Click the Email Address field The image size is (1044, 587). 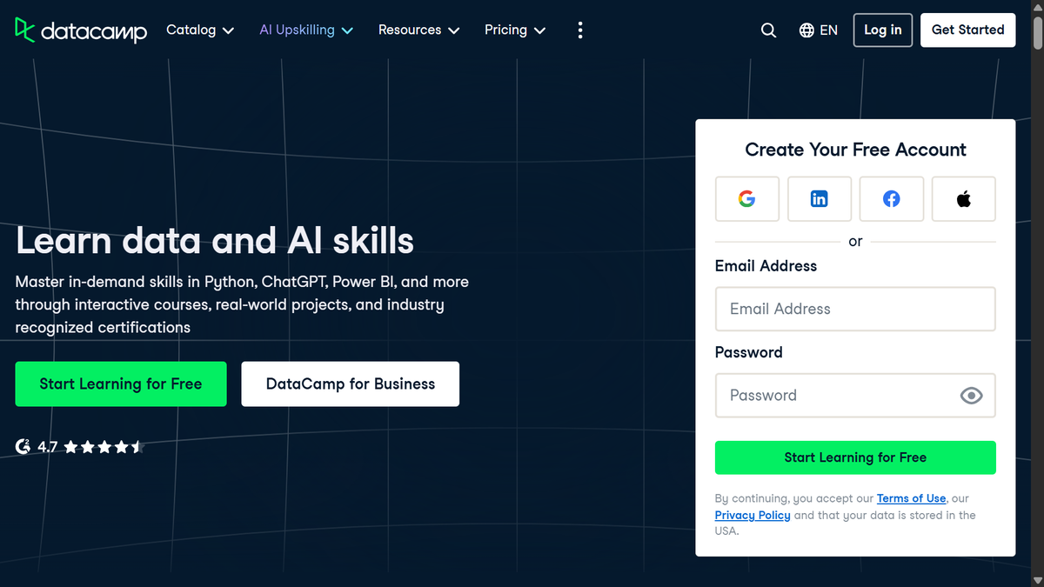click(x=854, y=309)
